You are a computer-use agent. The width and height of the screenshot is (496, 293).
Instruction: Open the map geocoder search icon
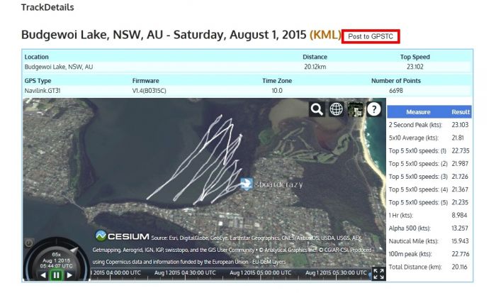pos(317,109)
